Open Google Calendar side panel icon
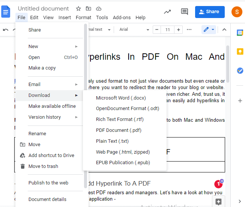 point(240,33)
